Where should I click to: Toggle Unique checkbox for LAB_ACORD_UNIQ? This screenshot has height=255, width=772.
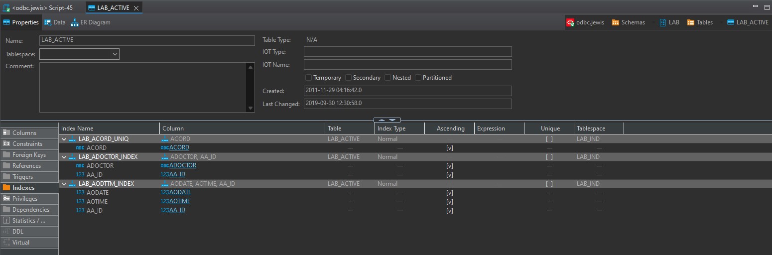click(x=549, y=139)
